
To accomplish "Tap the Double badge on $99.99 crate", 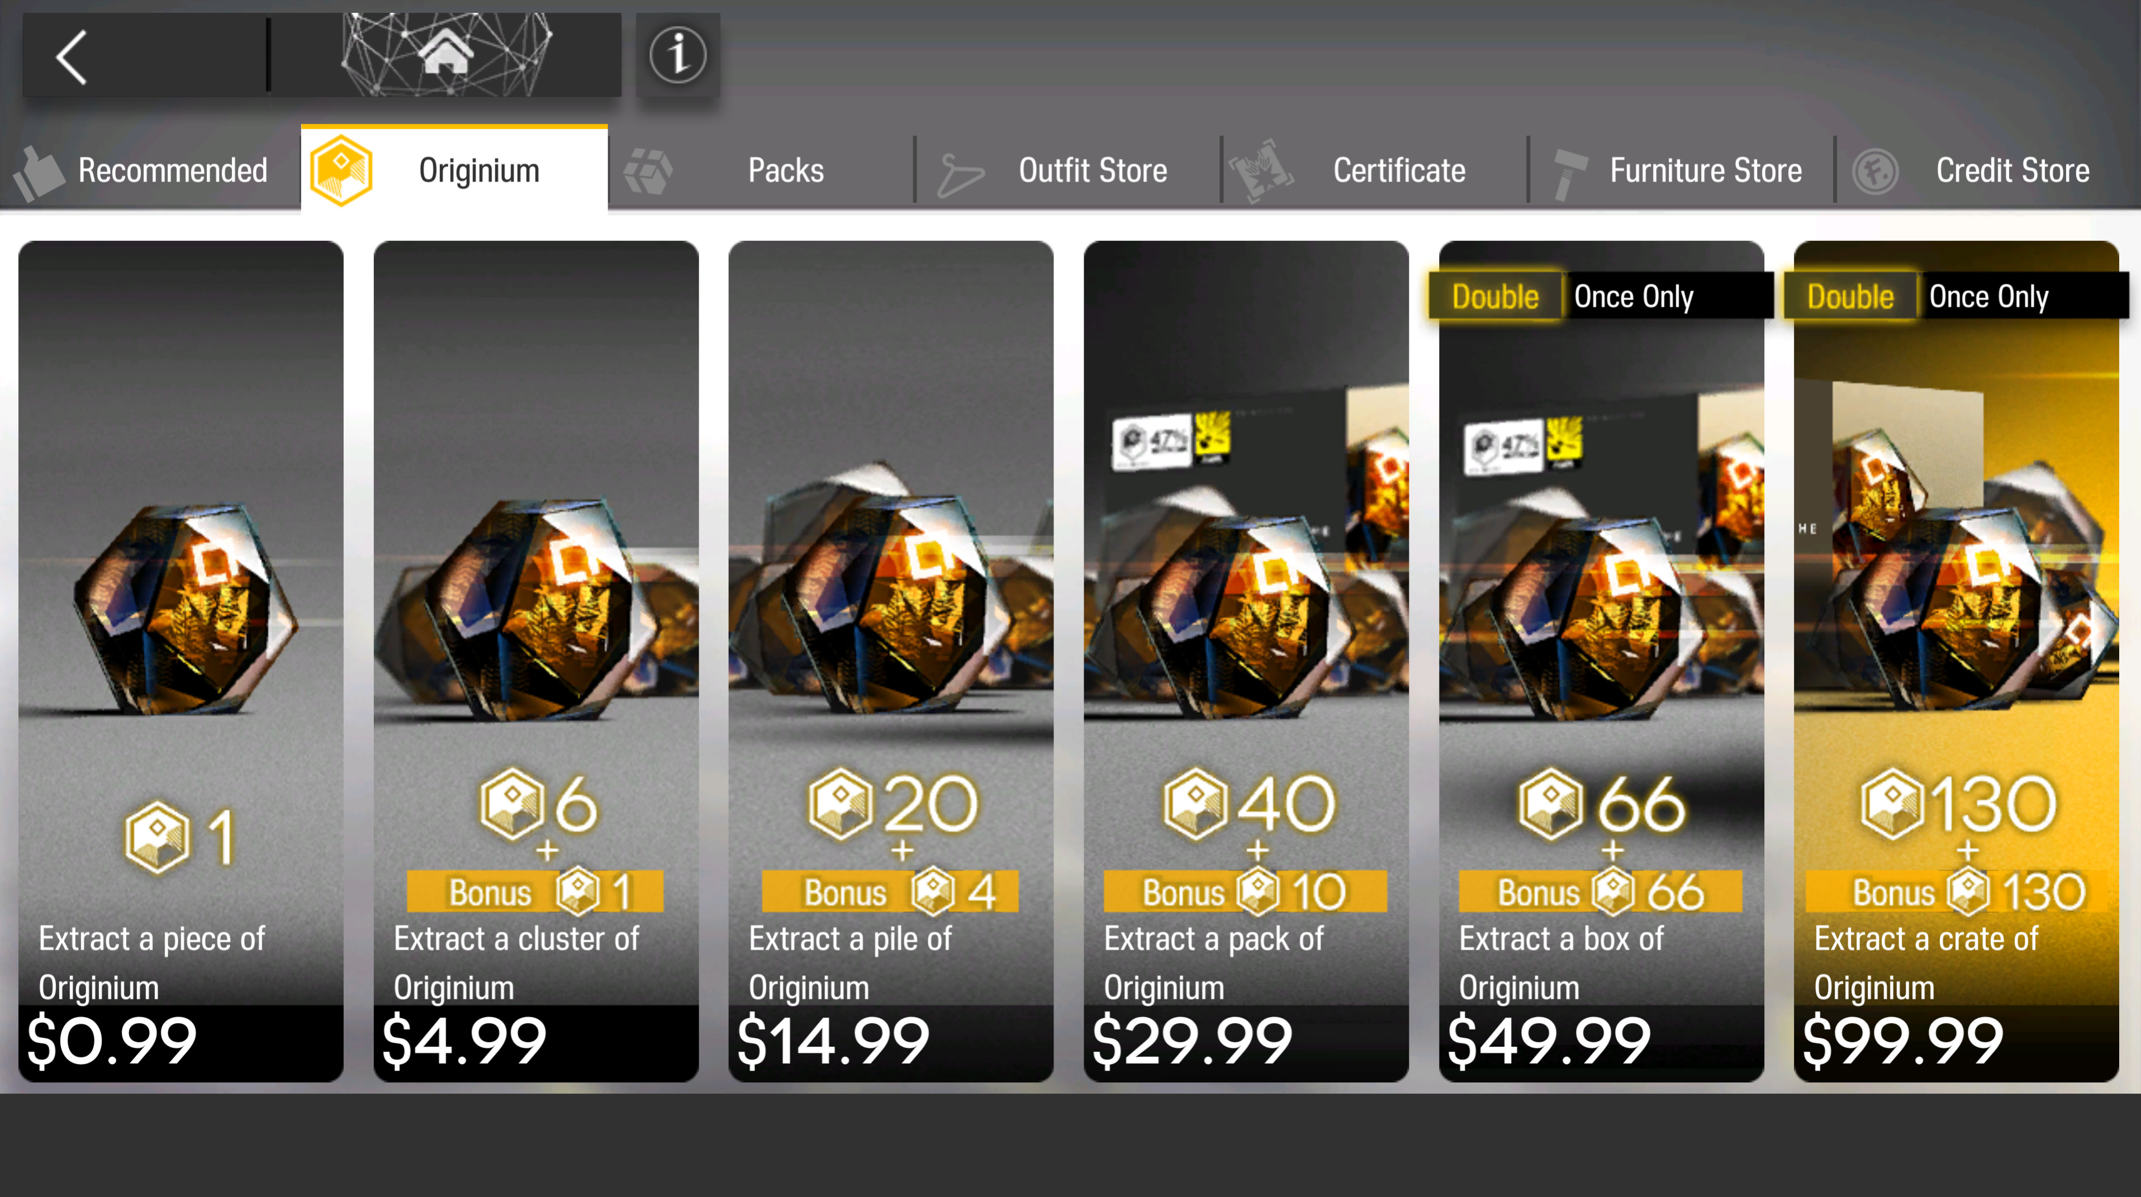I will click(1850, 296).
